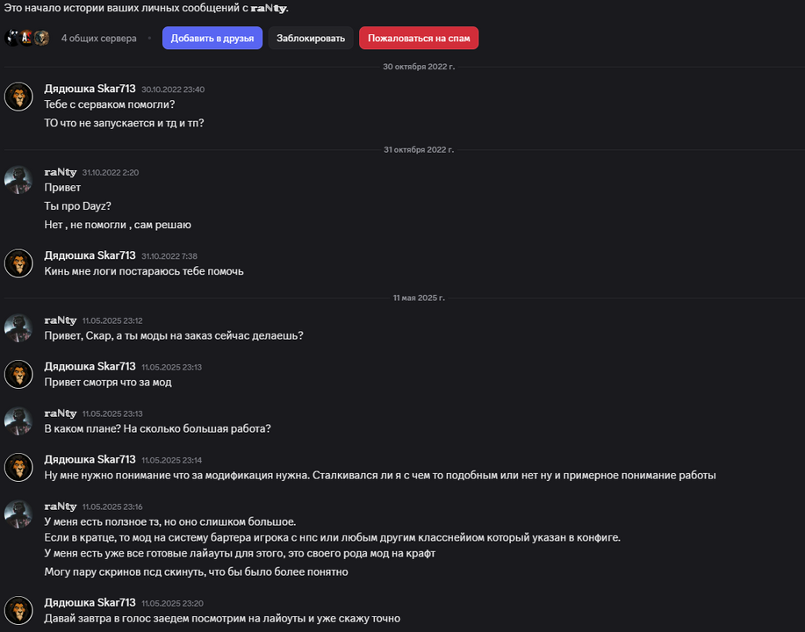Click lion avatar next to 'Кинь мне логи'
This screenshot has height=632, width=805.
(x=18, y=263)
